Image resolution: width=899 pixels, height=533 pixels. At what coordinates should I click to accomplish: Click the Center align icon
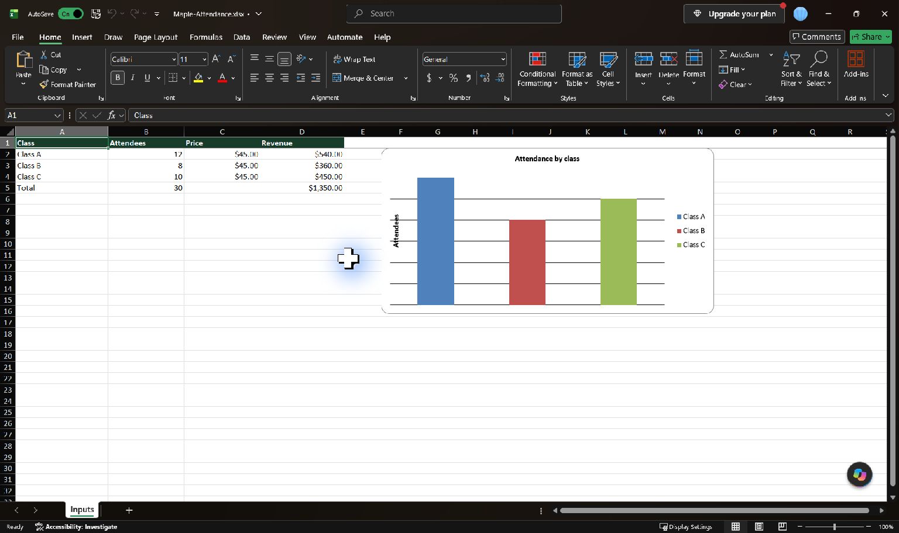[x=269, y=78]
